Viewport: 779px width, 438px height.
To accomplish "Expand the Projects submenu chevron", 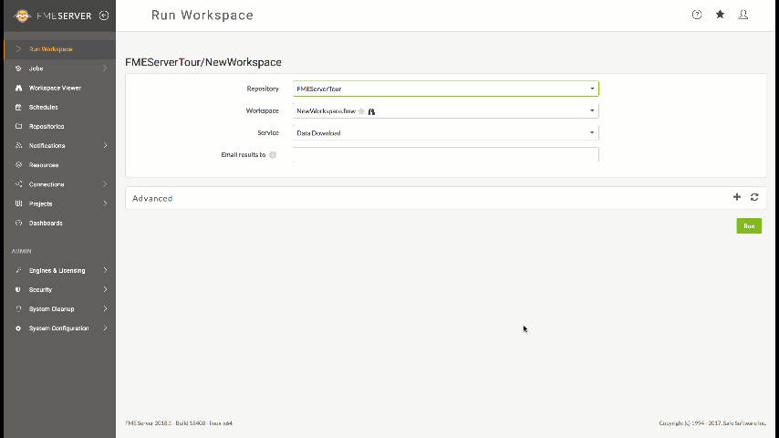I will point(105,203).
